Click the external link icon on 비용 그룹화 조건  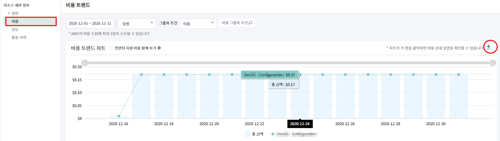[x=251, y=23]
